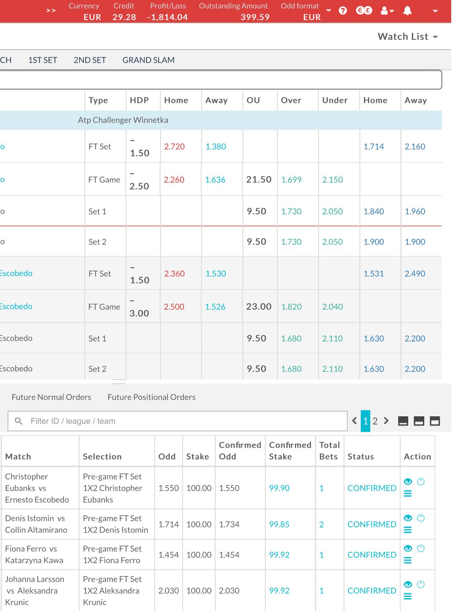This screenshot has width=452, height=611.
Task: Click the Credit value 29.28
Action: [x=124, y=17]
